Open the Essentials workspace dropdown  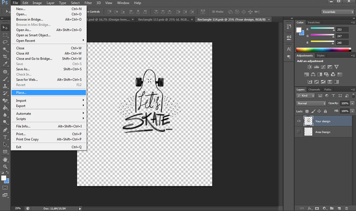(x=337, y=12)
